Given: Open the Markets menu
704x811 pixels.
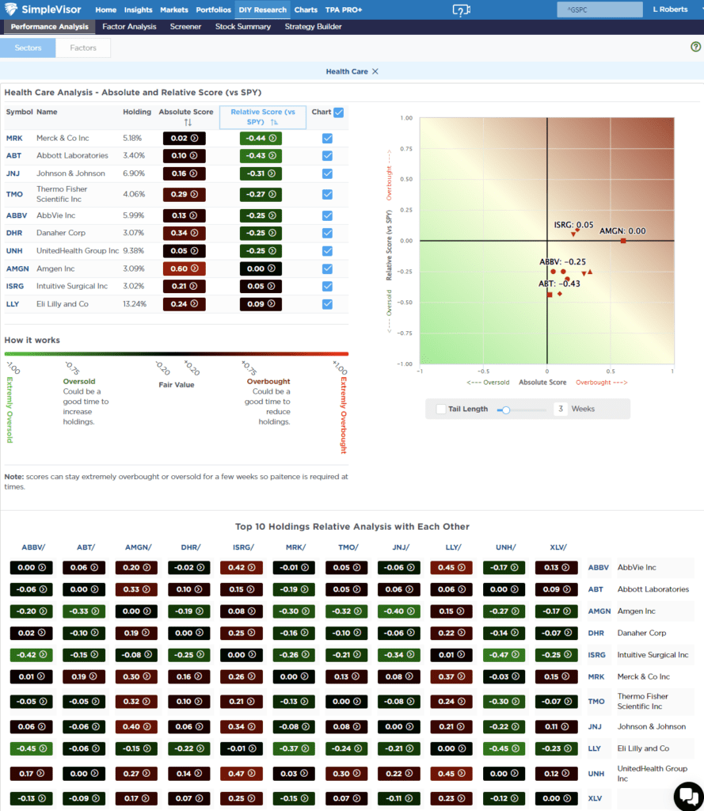Looking at the screenshot, I should click(x=176, y=10).
